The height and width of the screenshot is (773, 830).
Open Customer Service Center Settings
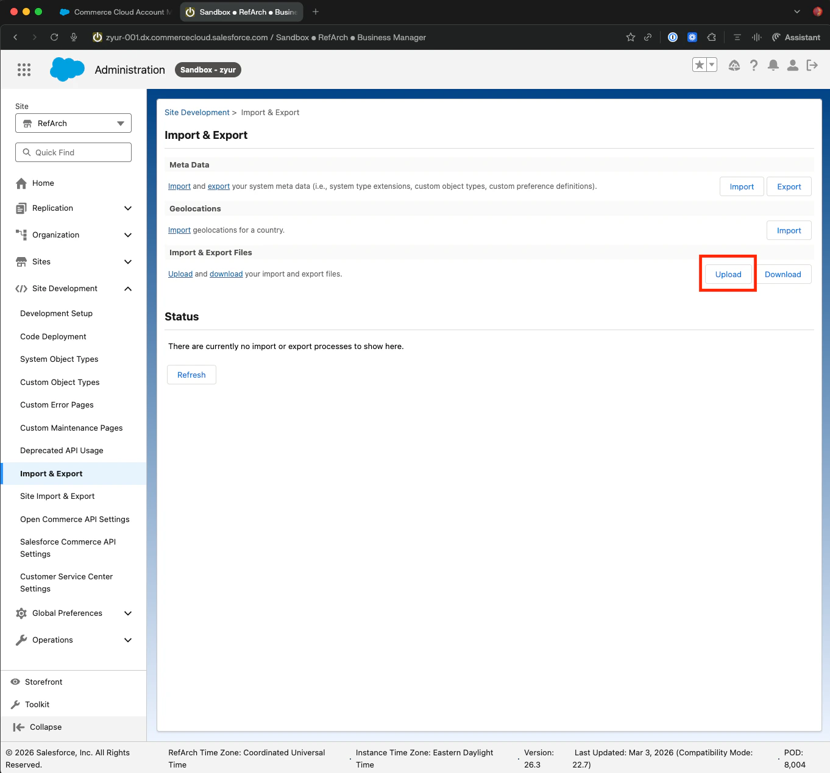(x=66, y=583)
